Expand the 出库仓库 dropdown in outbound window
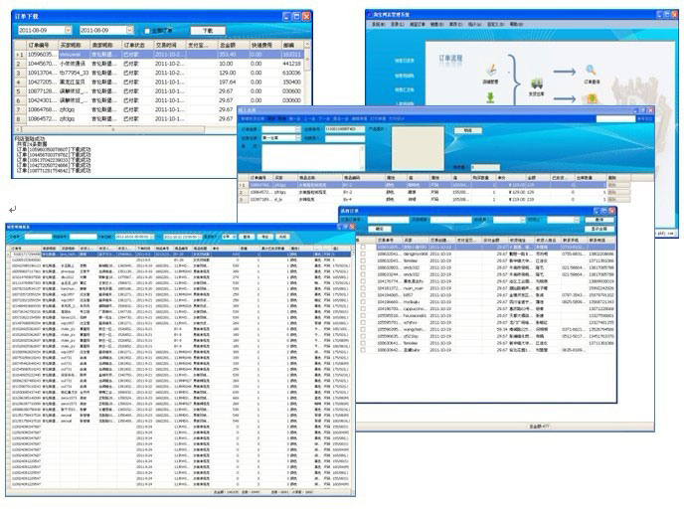The width and height of the screenshot is (684, 515). pyautogui.click(x=298, y=138)
